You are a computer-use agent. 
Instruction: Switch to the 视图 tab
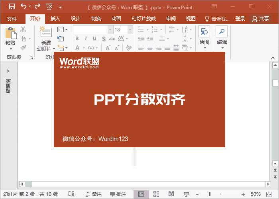191,19
